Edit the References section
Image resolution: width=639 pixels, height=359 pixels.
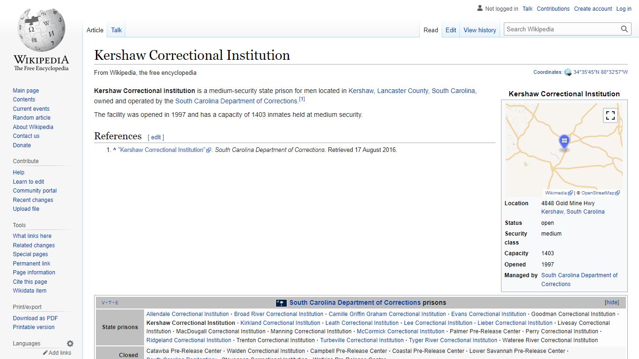tap(156, 137)
